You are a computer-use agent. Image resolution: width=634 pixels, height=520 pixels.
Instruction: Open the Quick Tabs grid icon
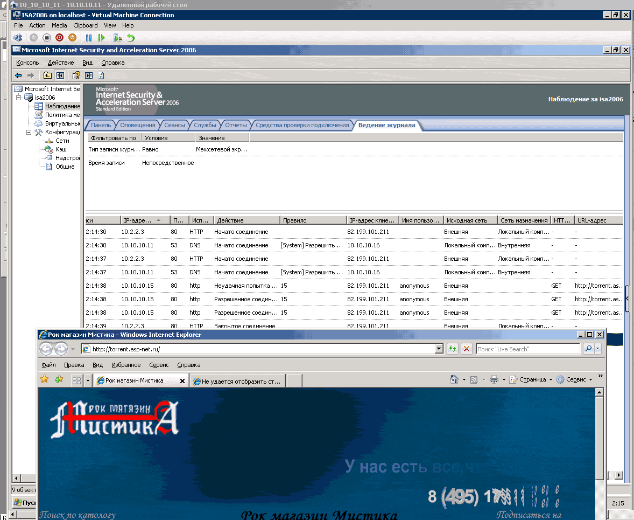click(76, 380)
